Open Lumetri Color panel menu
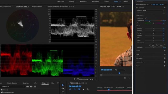Viewport: 168px width, 94px height. (x=144, y=2)
